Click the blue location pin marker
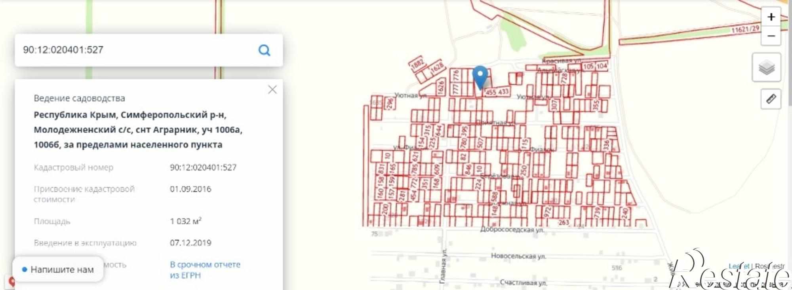 (x=480, y=78)
